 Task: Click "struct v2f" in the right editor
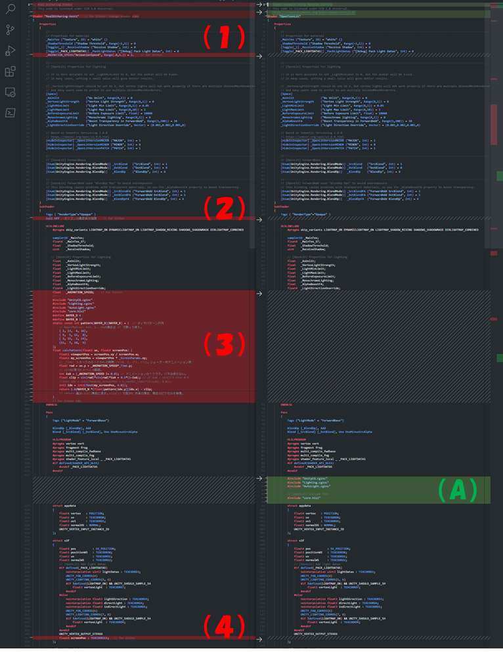point(297,540)
